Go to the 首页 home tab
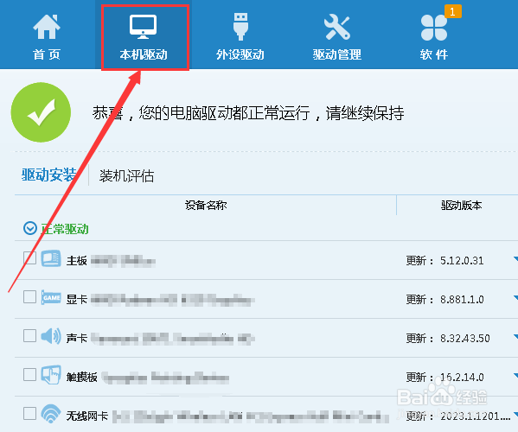This screenshot has height=432, width=518. (x=47, y=37)
